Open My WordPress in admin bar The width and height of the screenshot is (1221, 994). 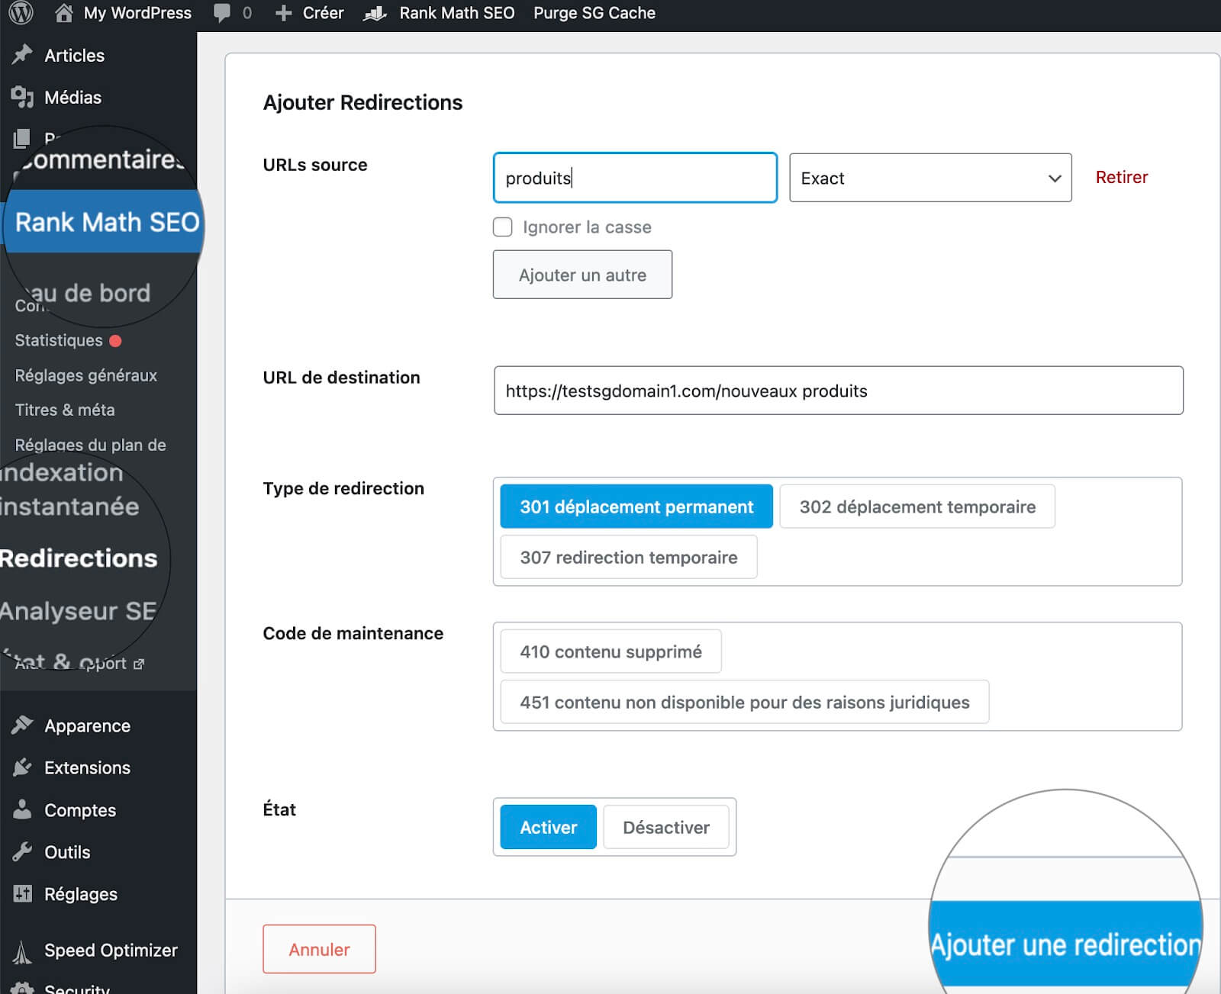(137, 13)
